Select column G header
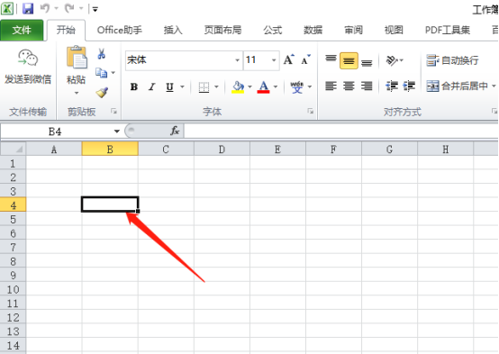The height and width of the screenshot is (354, 499). coord(389,149)
